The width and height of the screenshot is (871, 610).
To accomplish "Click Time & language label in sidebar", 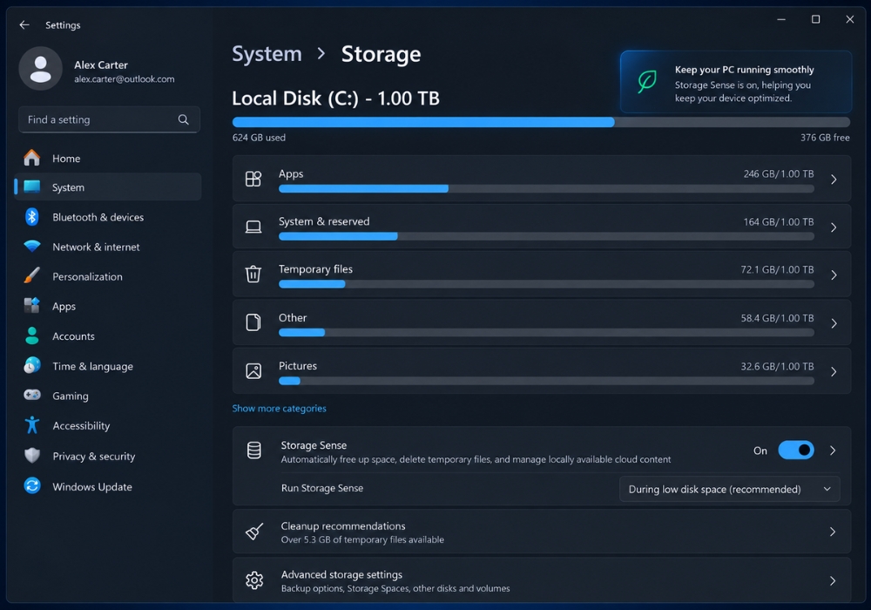I will tap(93, 366).
